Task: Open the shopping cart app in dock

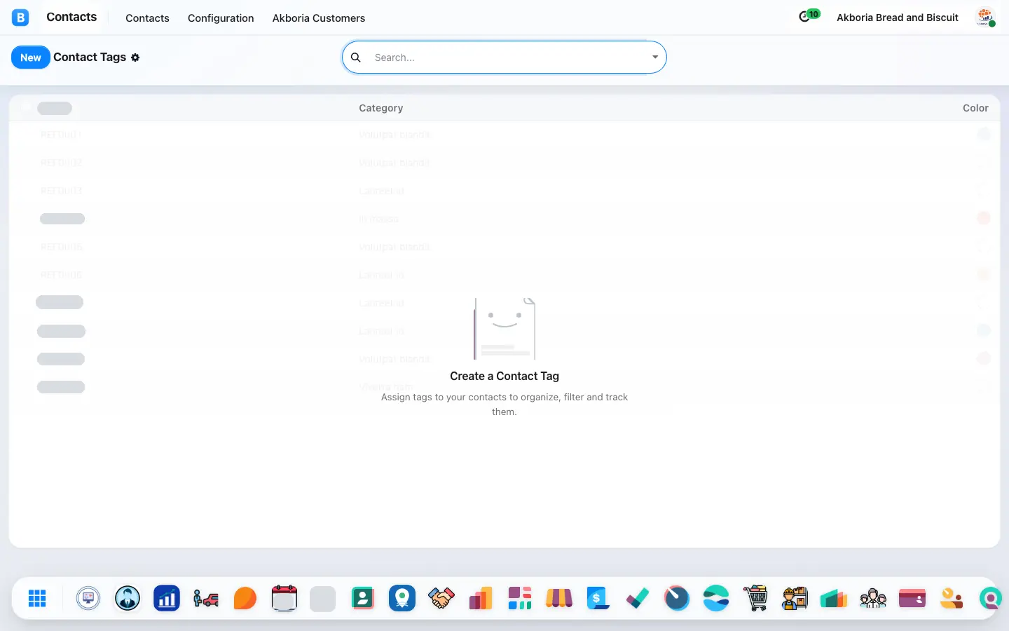Action: [x=755, y=598]
